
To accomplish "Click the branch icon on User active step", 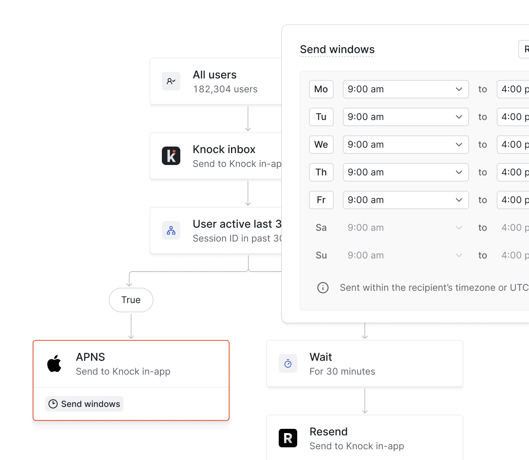I will pyautogui.click(x=171, y=230).
